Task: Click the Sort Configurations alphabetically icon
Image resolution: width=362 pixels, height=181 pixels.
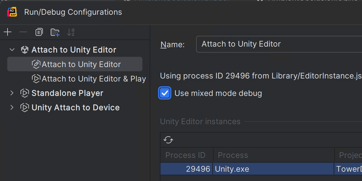Action: click(x=71, y=32)
